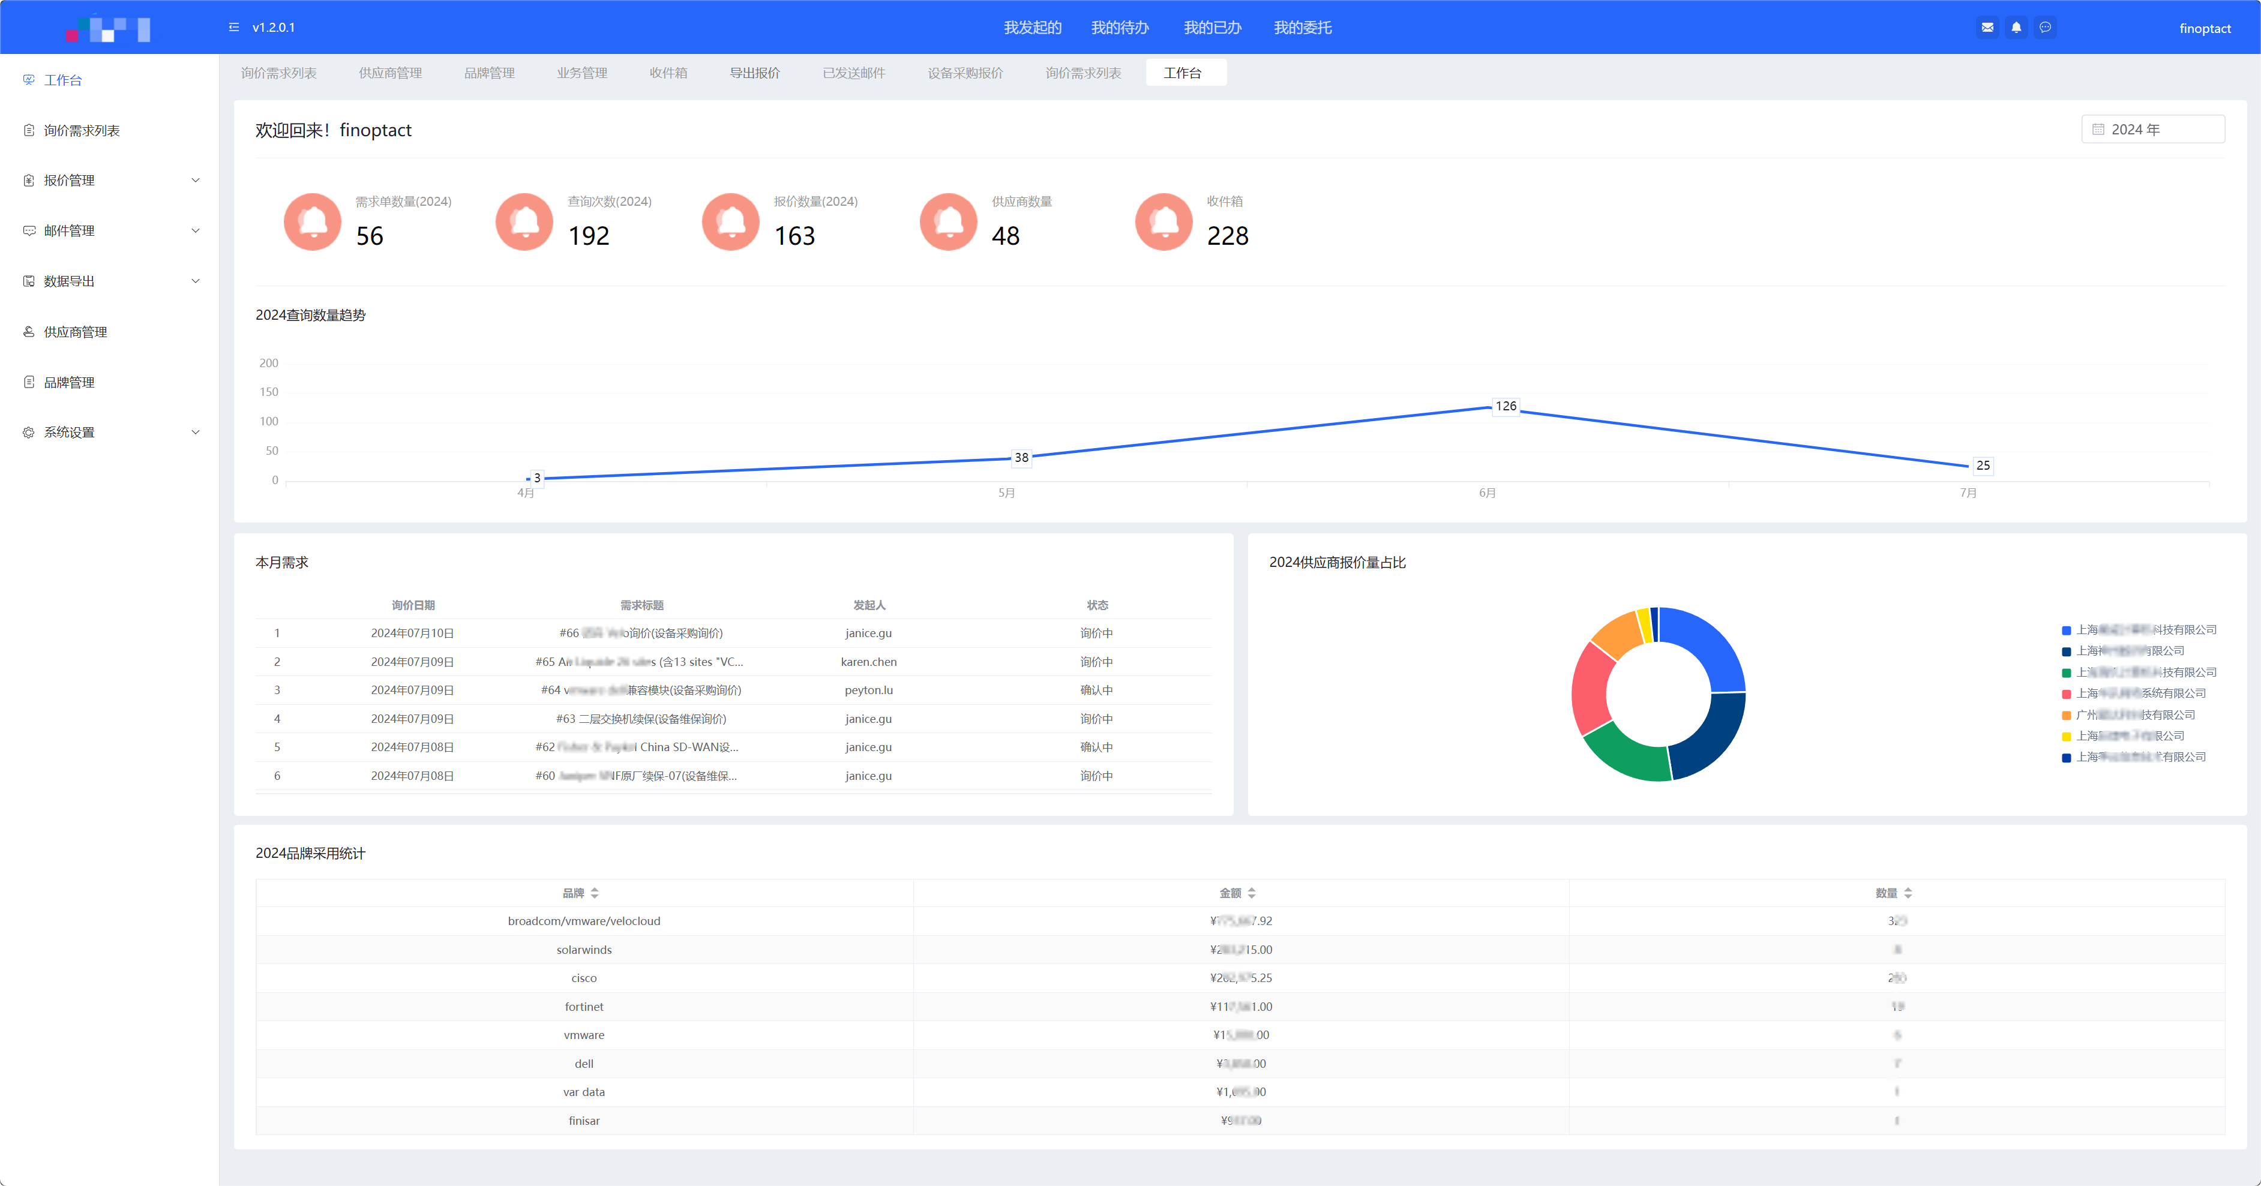Click the 询价需求列表 sidebar icon
Image resolution: width=2261 pixels, height=1186 pixels.
pyautogui.click(x=29, y=130)
